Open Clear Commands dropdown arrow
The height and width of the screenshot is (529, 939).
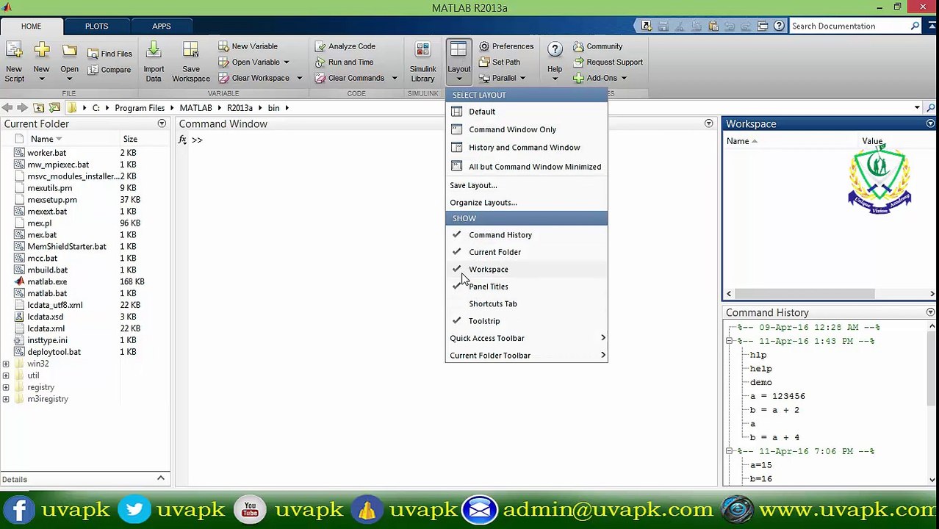[x=394, y=79]
